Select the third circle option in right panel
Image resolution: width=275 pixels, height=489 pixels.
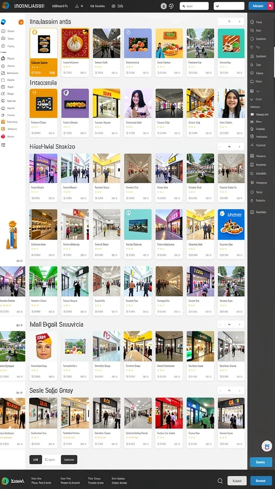coord(252,39)
